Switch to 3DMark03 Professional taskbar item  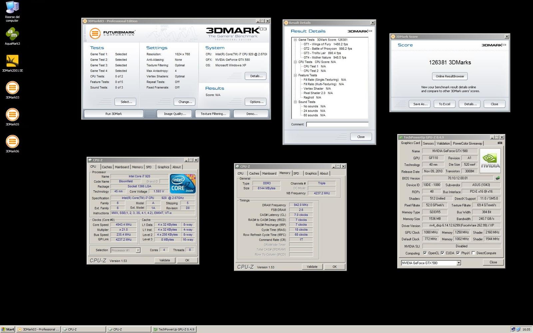pyautogui.click(x=39, y=329)
